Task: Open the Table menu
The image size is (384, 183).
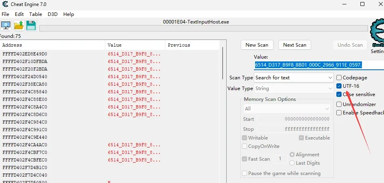Action: pyautogui.click(x=36, y=14)
